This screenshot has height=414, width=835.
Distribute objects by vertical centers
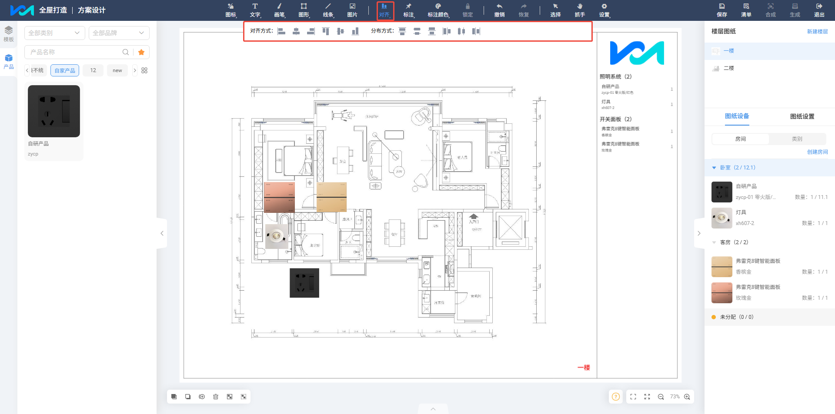(417, 31)
